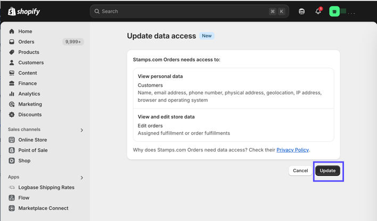Click the Sales channels heading
377x221 pixels.
(24, 130)
